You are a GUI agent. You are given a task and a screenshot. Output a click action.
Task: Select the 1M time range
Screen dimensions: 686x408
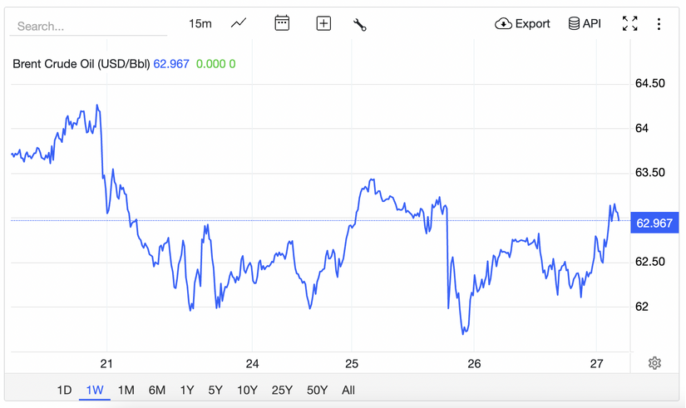tap(126, 390)
